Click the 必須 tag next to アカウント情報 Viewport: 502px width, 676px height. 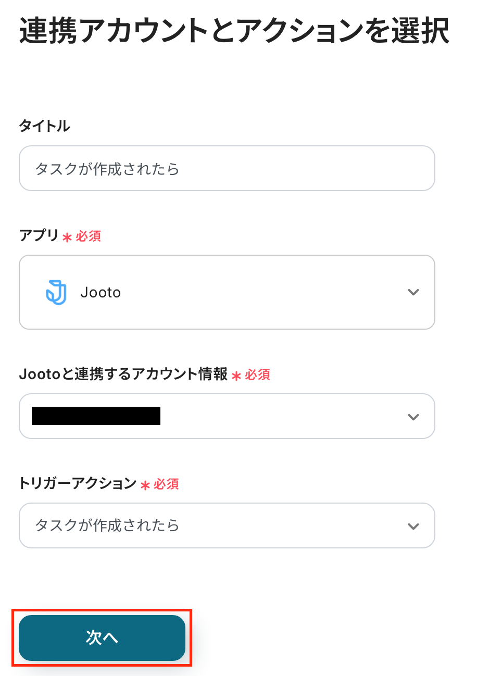coord(258,375)
